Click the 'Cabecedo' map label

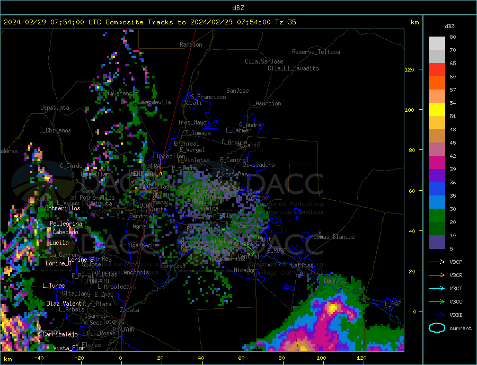tap(65, 232)
